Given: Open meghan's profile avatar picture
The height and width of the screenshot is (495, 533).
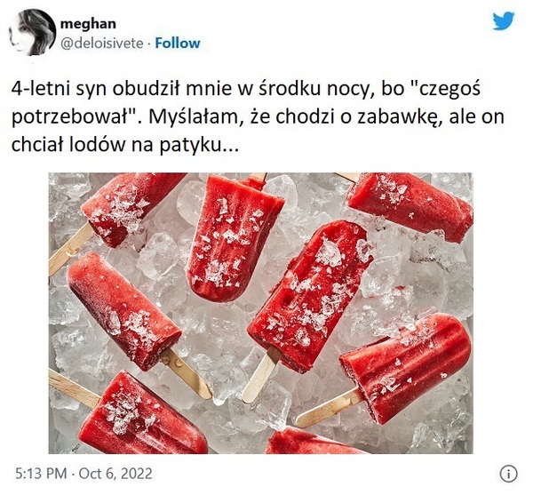Looking at the screenshot, I should pos(32,32).
